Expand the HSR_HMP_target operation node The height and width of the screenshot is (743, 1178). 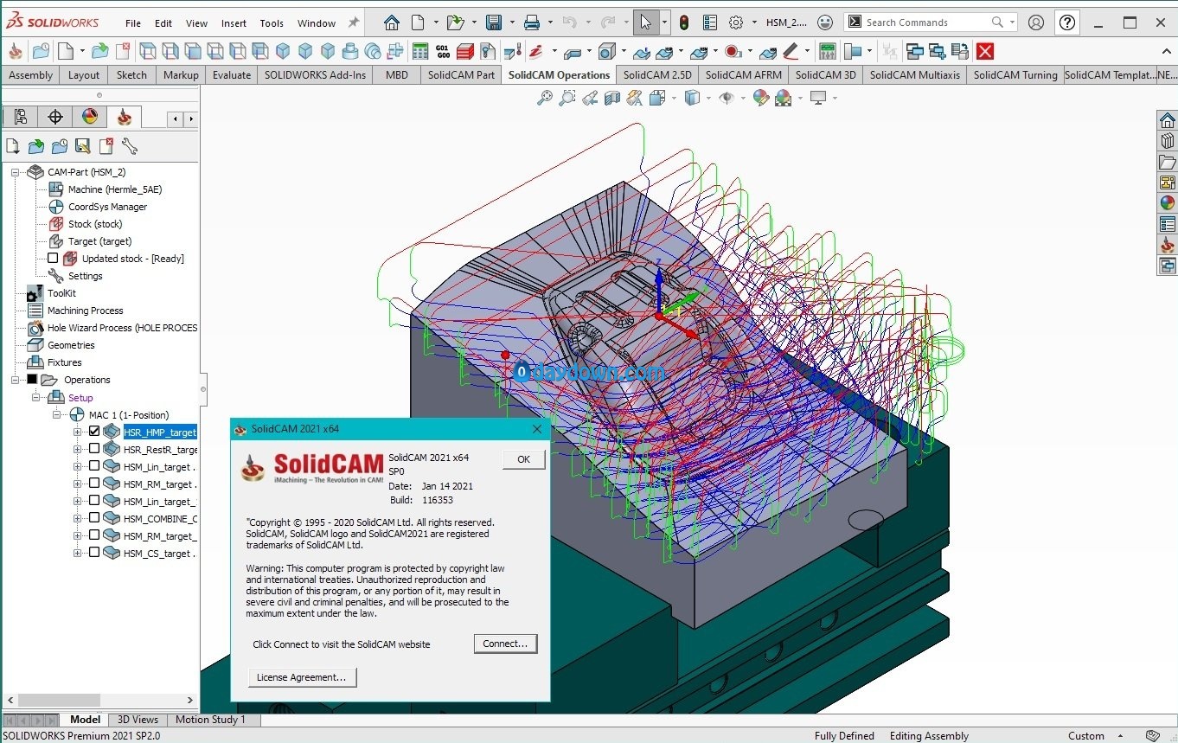click(x=77, y=432)
